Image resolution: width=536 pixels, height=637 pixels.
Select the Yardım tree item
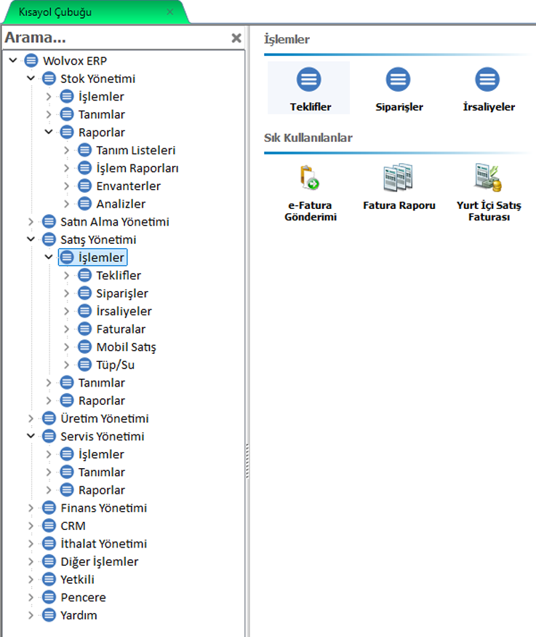pos(79,615)
